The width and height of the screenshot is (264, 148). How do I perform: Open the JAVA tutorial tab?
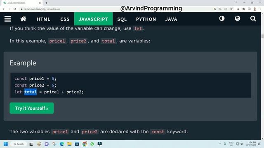pyautogui.click(x=171, y=19)
